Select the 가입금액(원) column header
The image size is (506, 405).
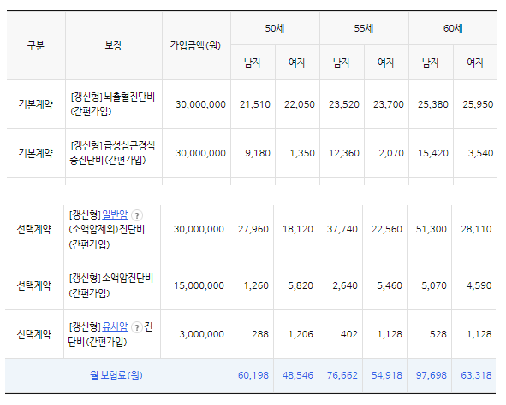click(195, 45)
